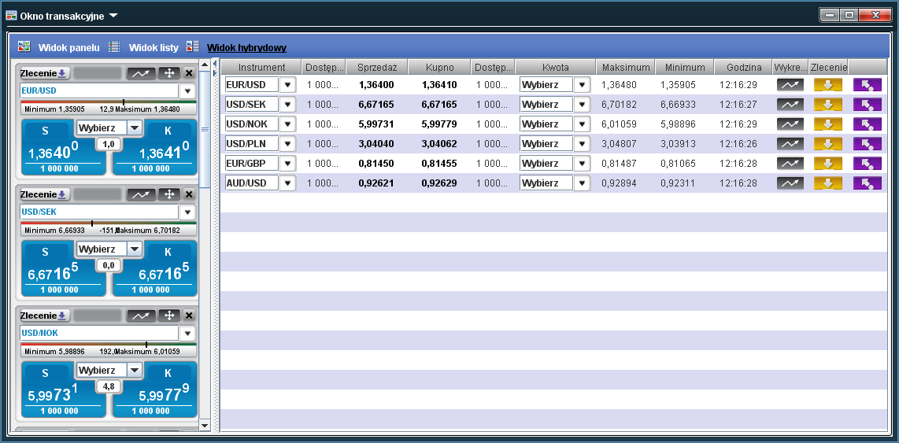Image resolution: width=899 pixels, height=443 pixels.
Task: Sort table by Sprzedaż column header
Action: [377, 67]
